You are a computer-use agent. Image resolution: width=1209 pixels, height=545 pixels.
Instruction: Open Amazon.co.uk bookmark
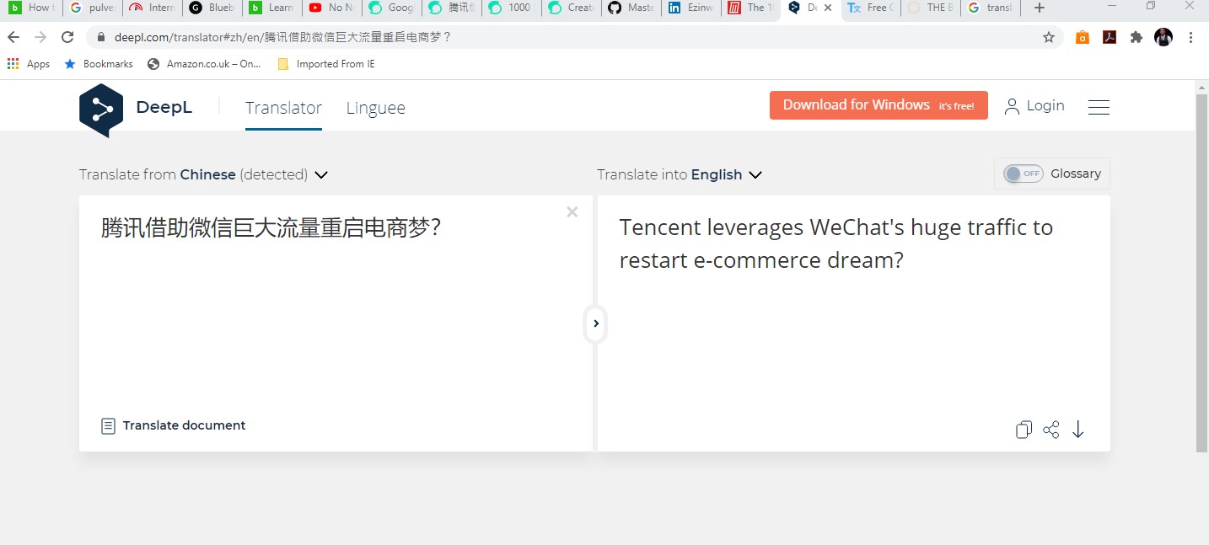(204, 64)
